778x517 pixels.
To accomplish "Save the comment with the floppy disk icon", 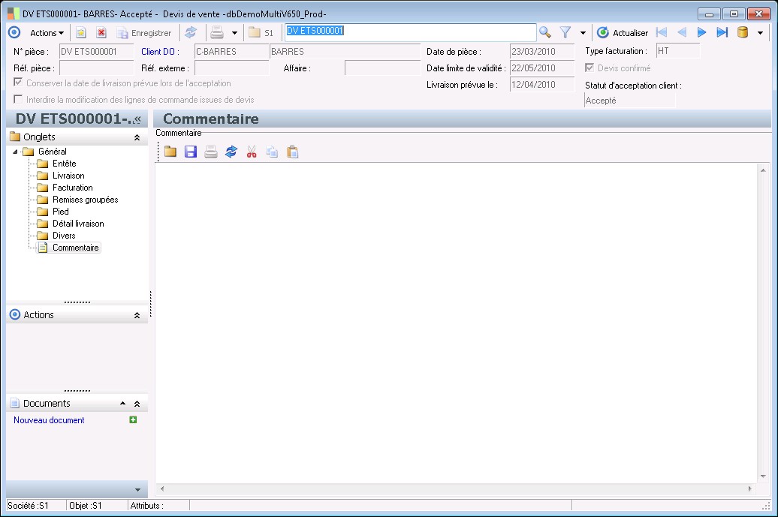I will click(x=191, y=152).
